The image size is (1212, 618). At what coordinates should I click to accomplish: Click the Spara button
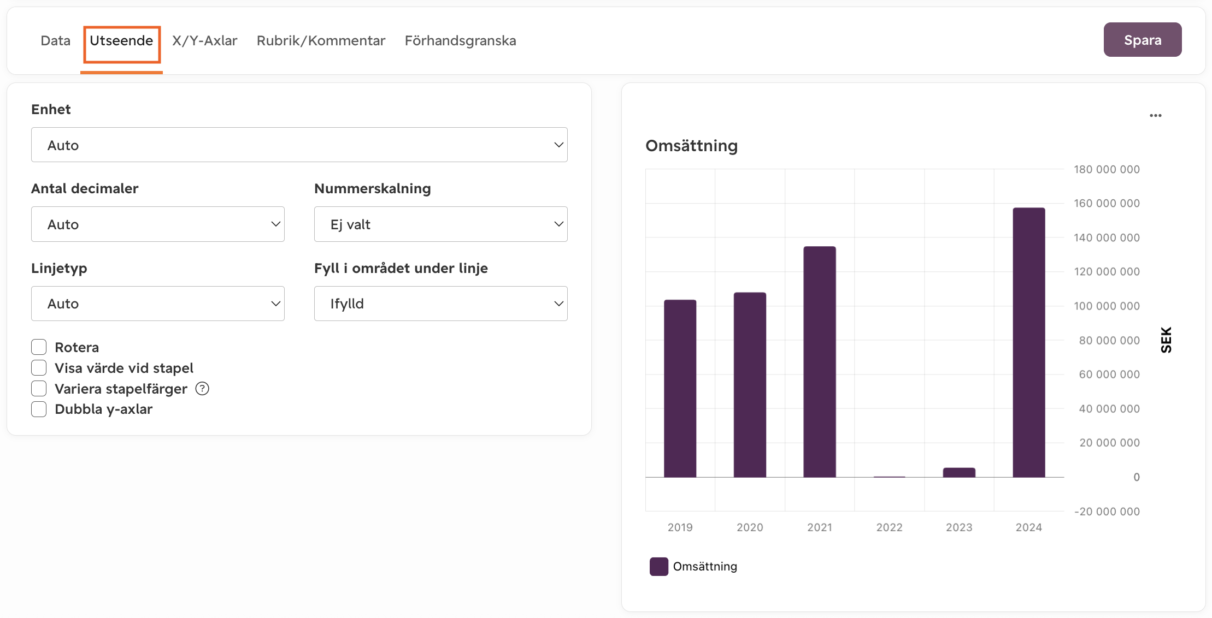[1142, 40]
